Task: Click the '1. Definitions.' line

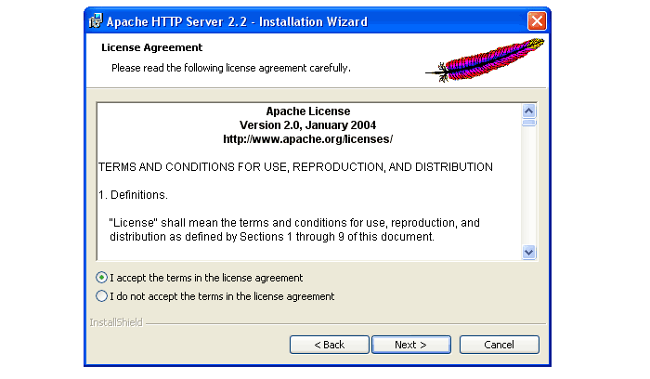Action: tap(133, 195)
